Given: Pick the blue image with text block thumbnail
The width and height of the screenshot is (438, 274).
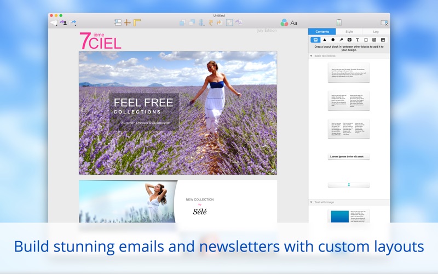Looking at the screenshot, I should (x=349, y=216).
